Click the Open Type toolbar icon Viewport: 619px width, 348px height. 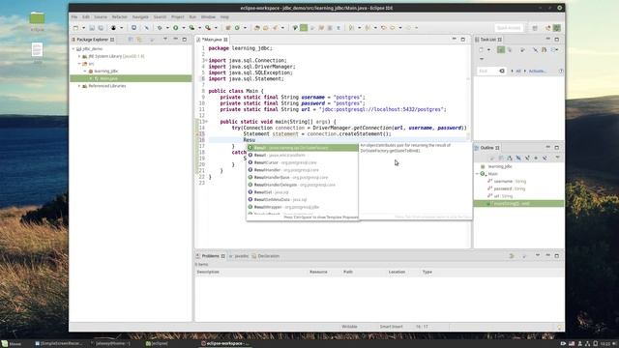coord(257,28)
